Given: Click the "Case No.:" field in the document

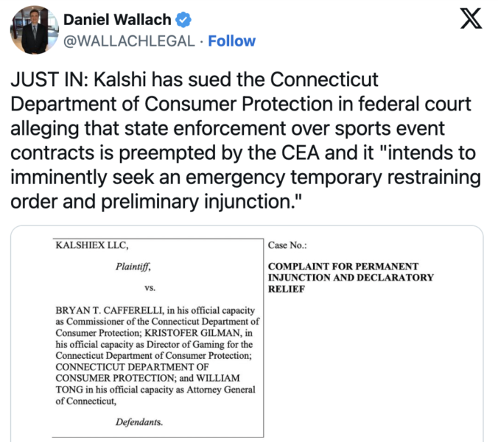Looking at the screenshot, I should (x=287, y=245).
